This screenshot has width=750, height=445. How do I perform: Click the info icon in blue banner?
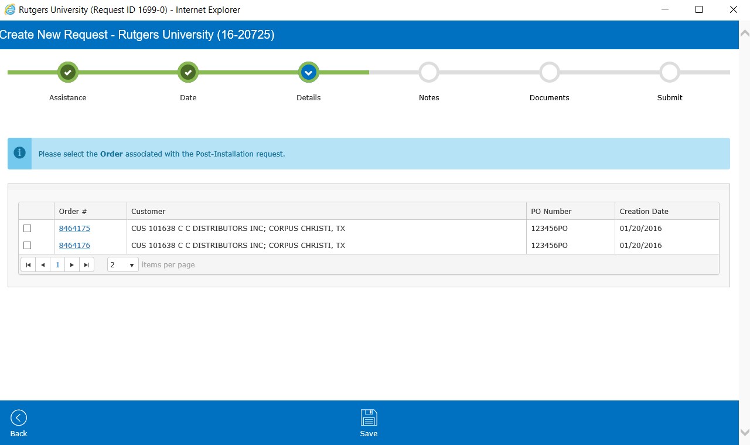(20, 153)
